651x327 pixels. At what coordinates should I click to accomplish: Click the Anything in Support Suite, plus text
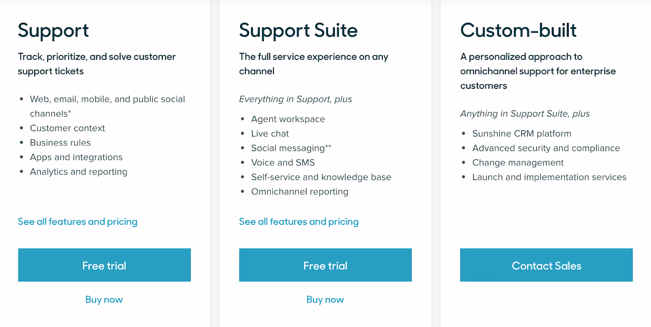(525, 114)
